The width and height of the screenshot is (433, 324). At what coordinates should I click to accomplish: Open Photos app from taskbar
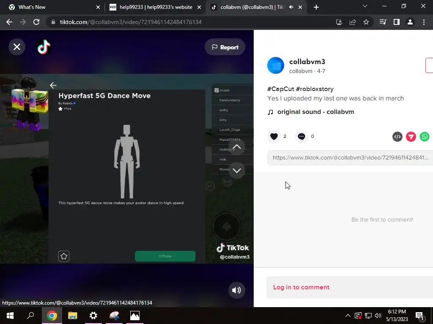click(x=135, y=316)
